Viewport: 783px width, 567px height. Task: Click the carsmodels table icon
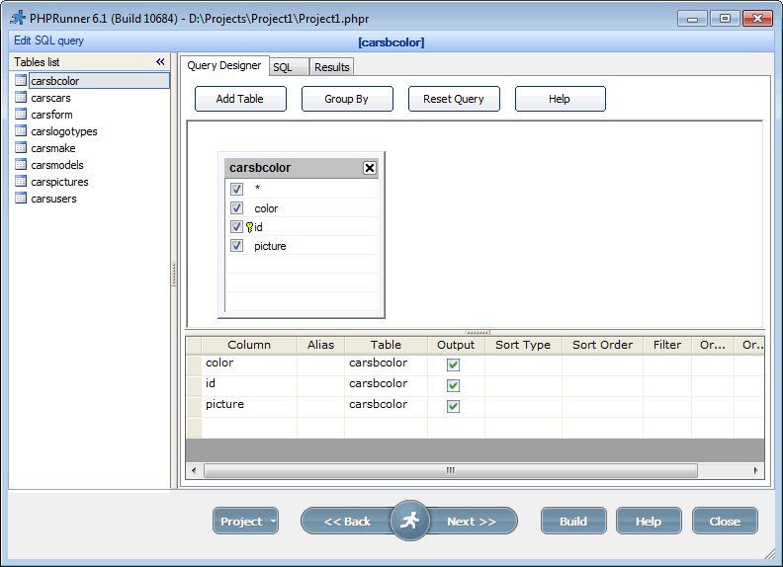pyautogui.click(x=21, y=165)
